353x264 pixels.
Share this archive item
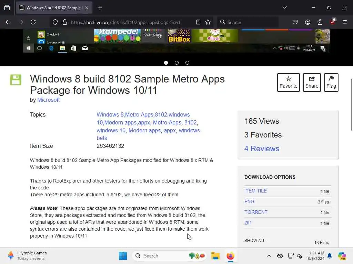pos(312,82)
